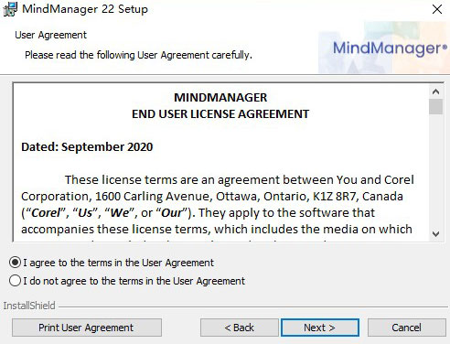Viewport: 450px width, 344px height.
Task: Click the InstallShield label
Action: pos(29,306)
